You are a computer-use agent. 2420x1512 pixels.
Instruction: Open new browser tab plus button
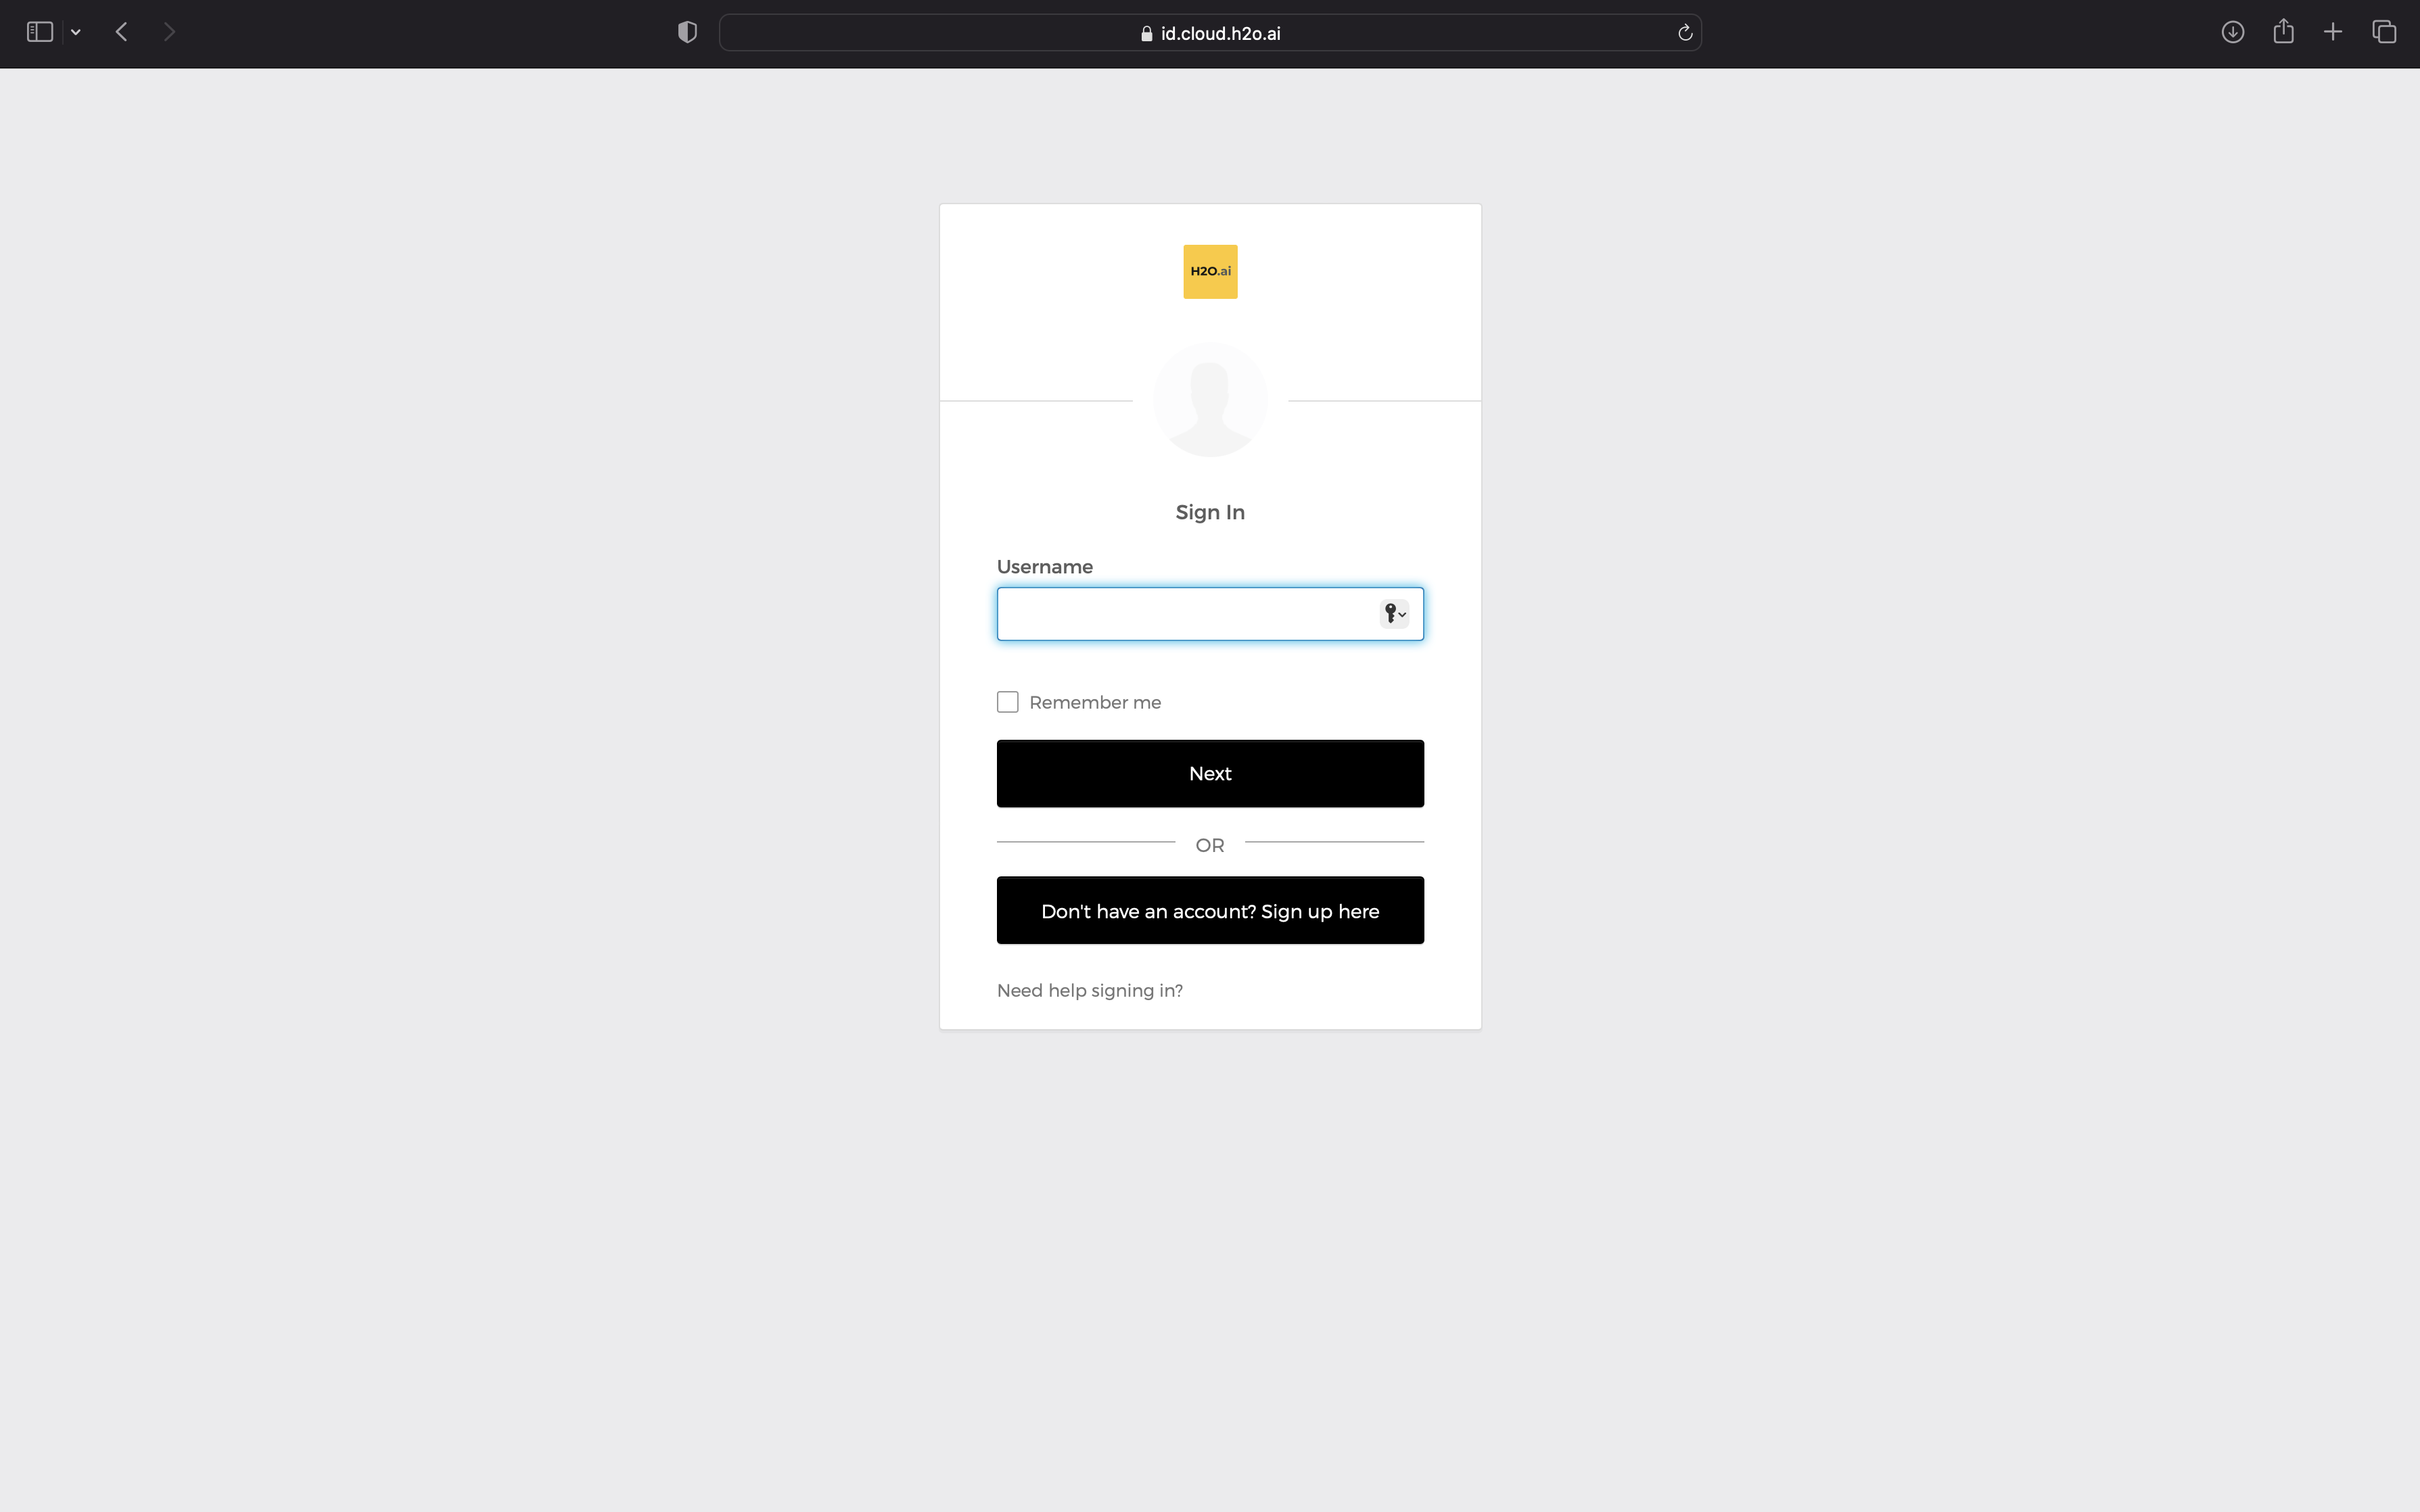click(x=2333, y=31)
